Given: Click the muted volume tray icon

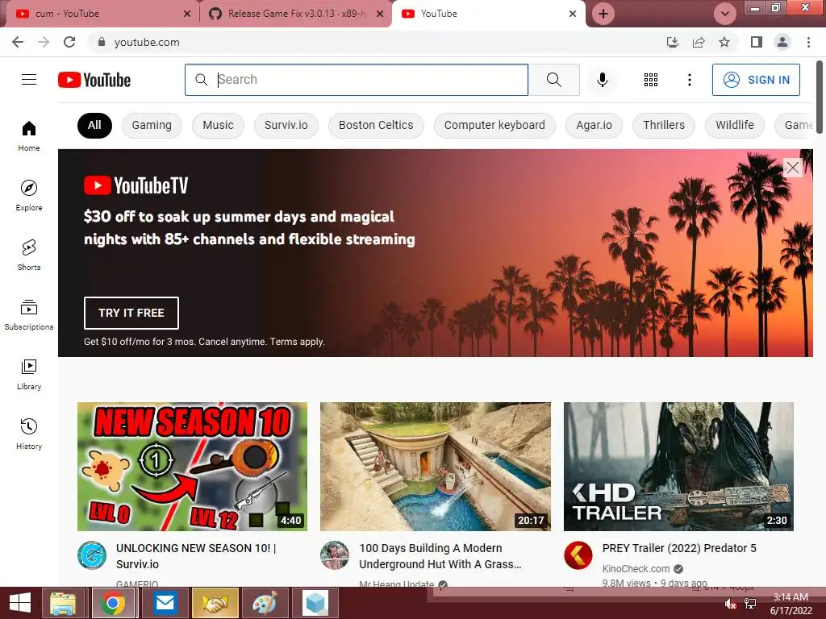Looking at the screenshot, I should (x=731, y=604).
